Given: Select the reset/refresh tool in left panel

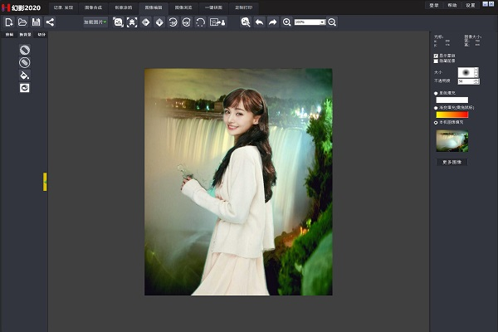Looking at the screenshot, I should coord(25,87).
